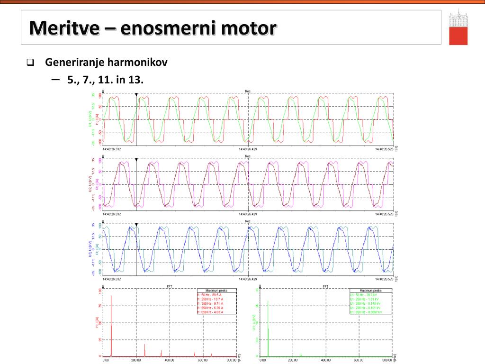
Task: Select the sub-bullet '5., 7., 11. in 13.'
Action: [105, 80]
